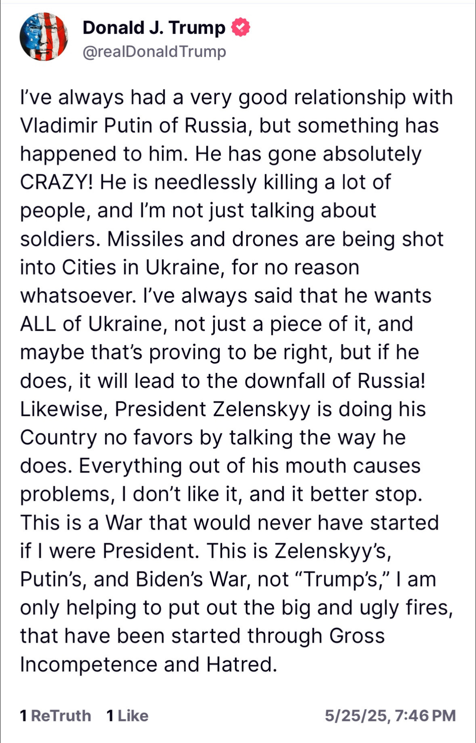Open the Donald J. Trump display name
This screenshot has height=743, width=476.
tap(154, 28)
